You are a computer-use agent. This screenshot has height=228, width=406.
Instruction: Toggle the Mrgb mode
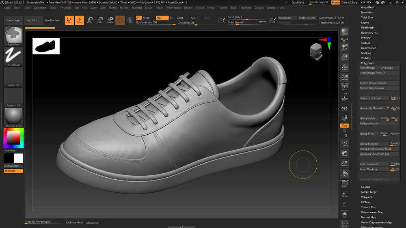pos(146,17)
